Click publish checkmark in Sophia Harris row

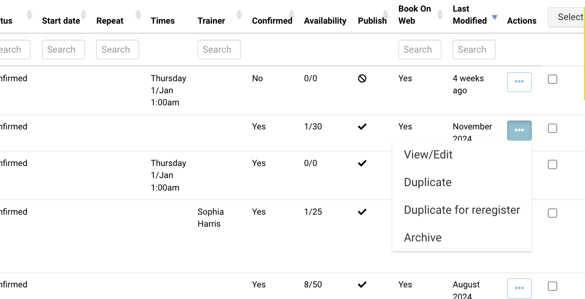pyautogui.click(x=362, y=212)
